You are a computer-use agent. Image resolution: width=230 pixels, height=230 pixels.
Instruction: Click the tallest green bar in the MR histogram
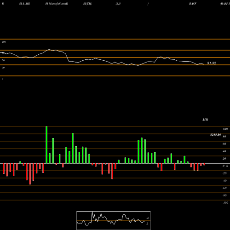coord(46,145)
